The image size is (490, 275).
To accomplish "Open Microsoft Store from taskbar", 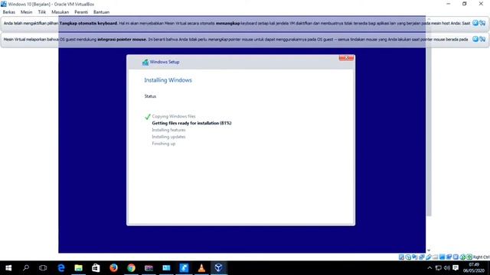I will pos(96,268).
